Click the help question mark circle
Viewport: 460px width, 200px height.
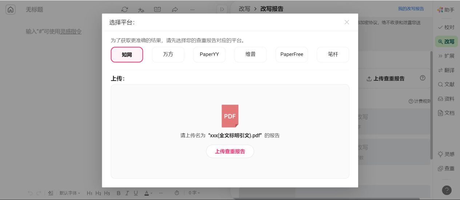447,190
